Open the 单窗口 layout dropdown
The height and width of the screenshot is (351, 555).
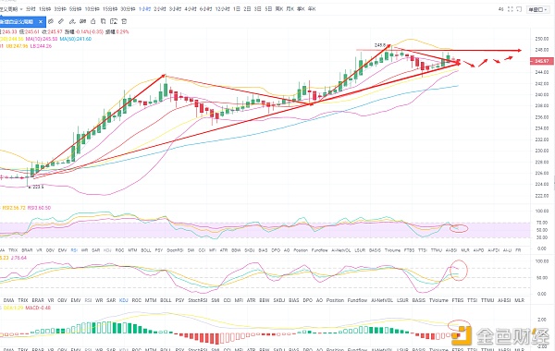538,9
